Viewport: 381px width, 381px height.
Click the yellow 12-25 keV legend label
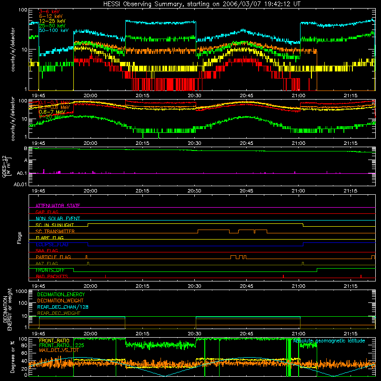(52, 21)
